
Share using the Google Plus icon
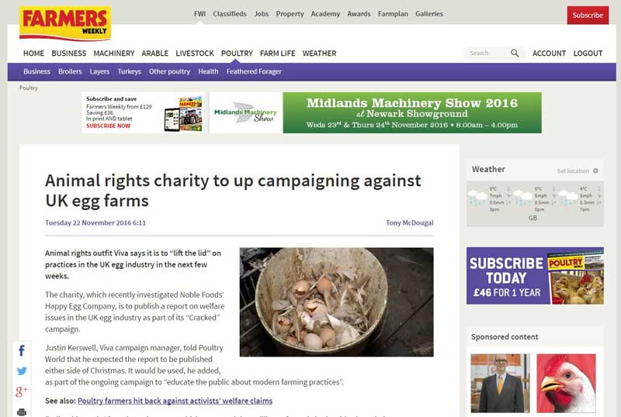(22, 391)
